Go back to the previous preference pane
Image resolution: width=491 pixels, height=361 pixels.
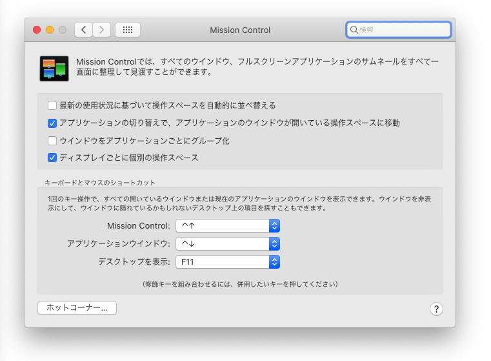(84, 30)
